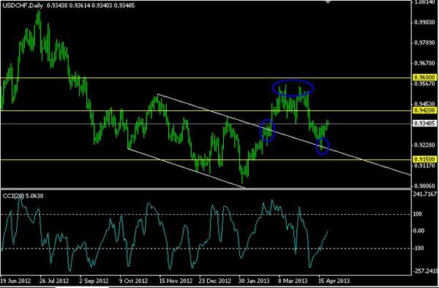The height and width of the screenshot is (288, 439).
Task: Select the OHLC values 0.93438 0.93614 0.93403 0.93485
Action: 91,5
